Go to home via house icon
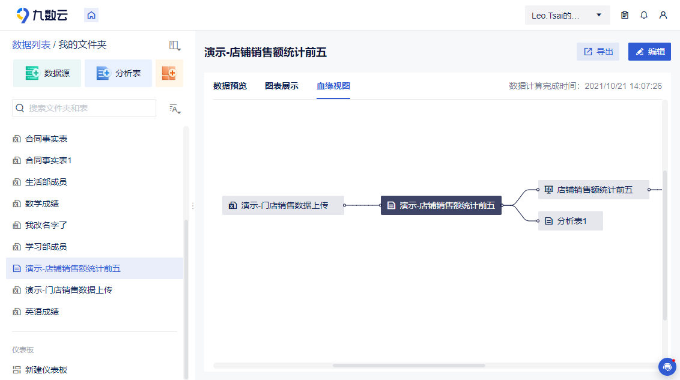The image size is (680, 380). [x=91, y=15]
